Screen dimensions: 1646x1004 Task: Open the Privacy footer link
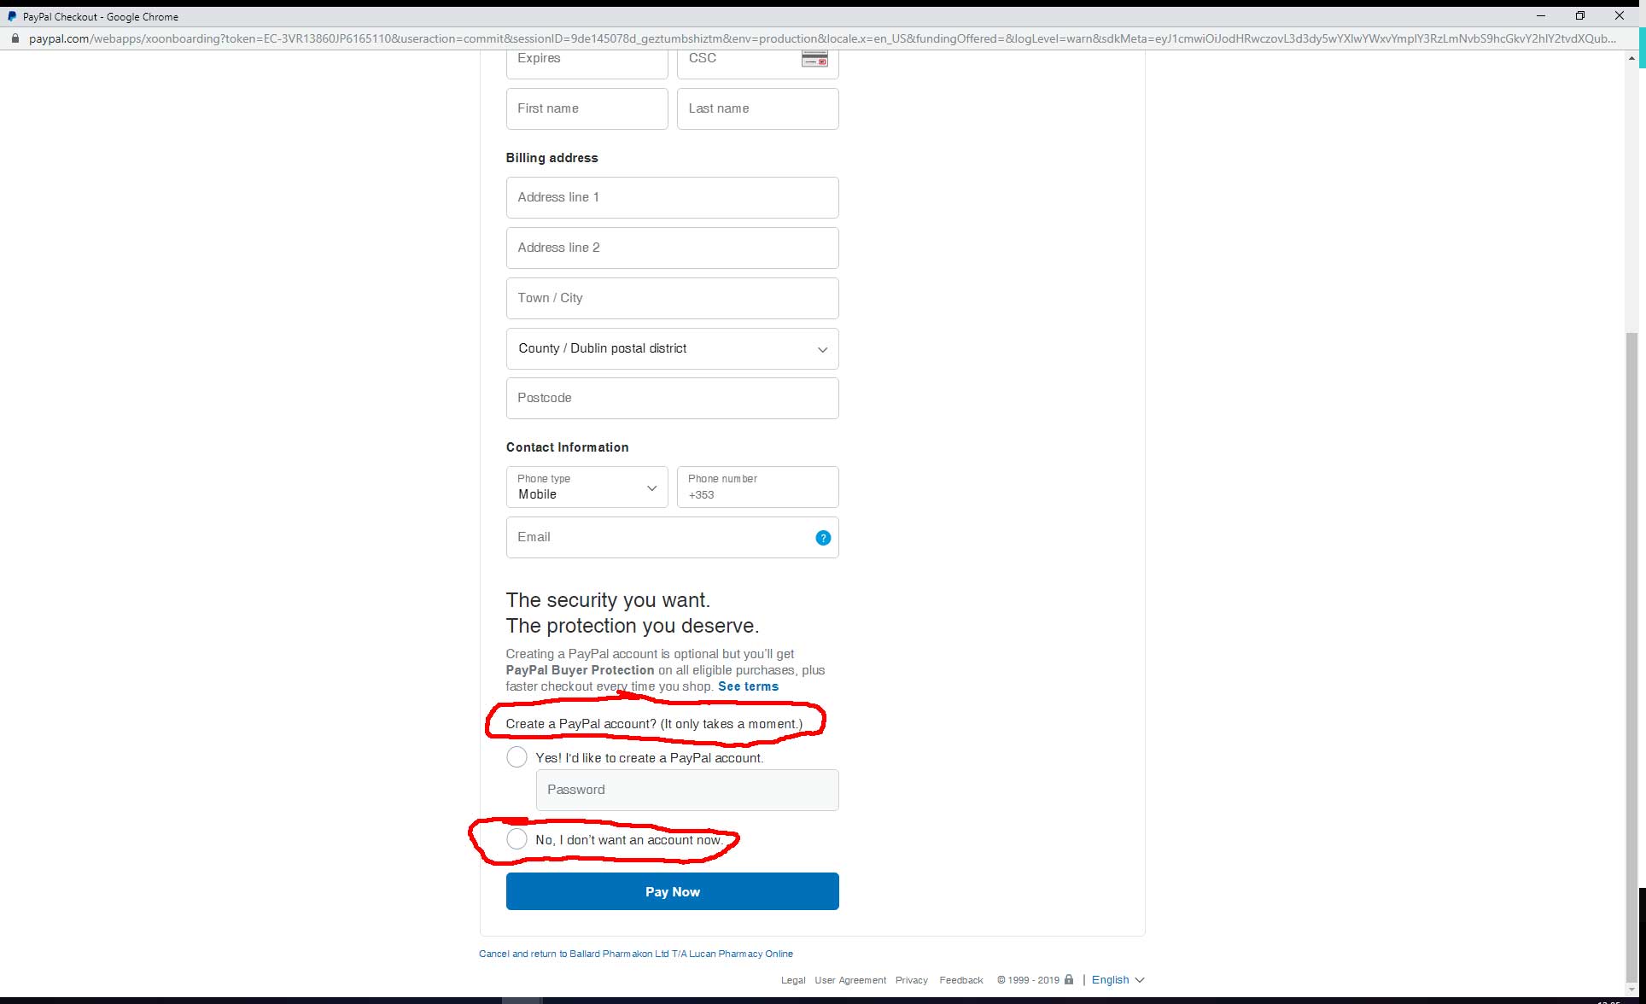pos(911,980)
